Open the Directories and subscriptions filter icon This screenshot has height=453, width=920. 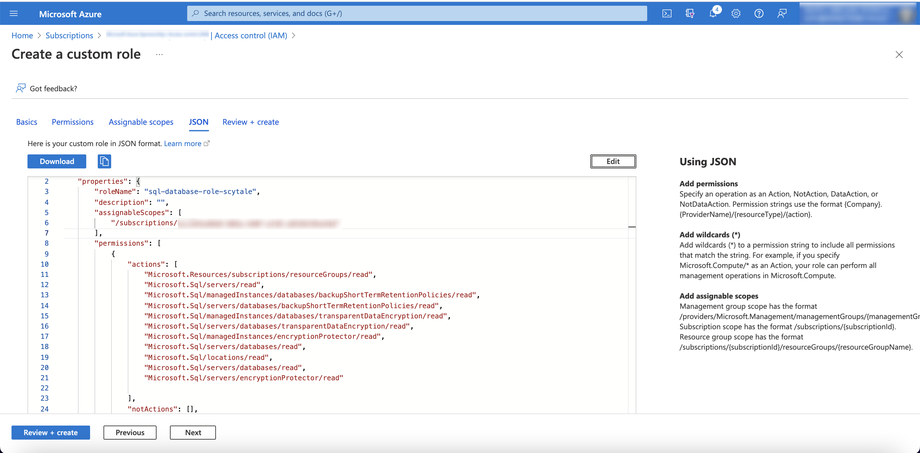pyautogui.click(x=690, y=13)
